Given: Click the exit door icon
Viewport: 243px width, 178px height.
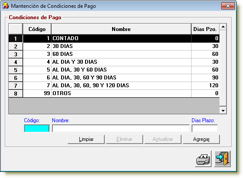Looking at the screenshot, I should click(222, 159).
